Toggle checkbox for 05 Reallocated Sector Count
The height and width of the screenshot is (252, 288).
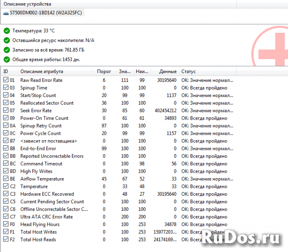click(x=5, y=103)
